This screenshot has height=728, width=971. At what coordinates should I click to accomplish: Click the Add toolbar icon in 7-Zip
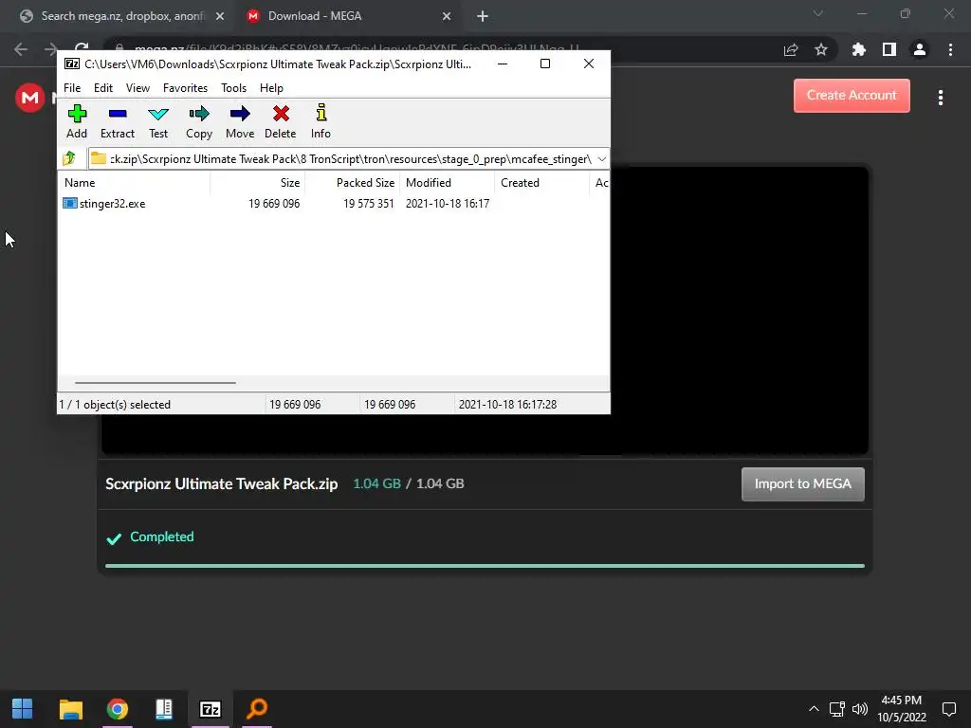pyautogui.click(x=77, y=121)
